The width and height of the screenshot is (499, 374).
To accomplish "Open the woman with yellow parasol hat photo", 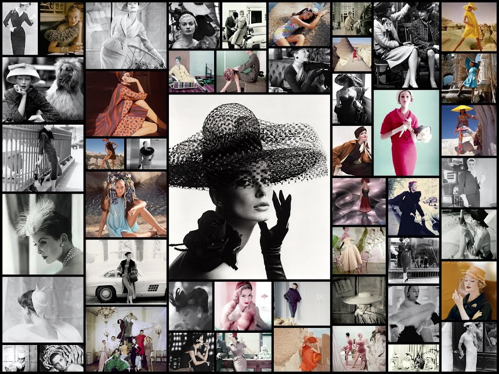I will [x=469, y=130].
